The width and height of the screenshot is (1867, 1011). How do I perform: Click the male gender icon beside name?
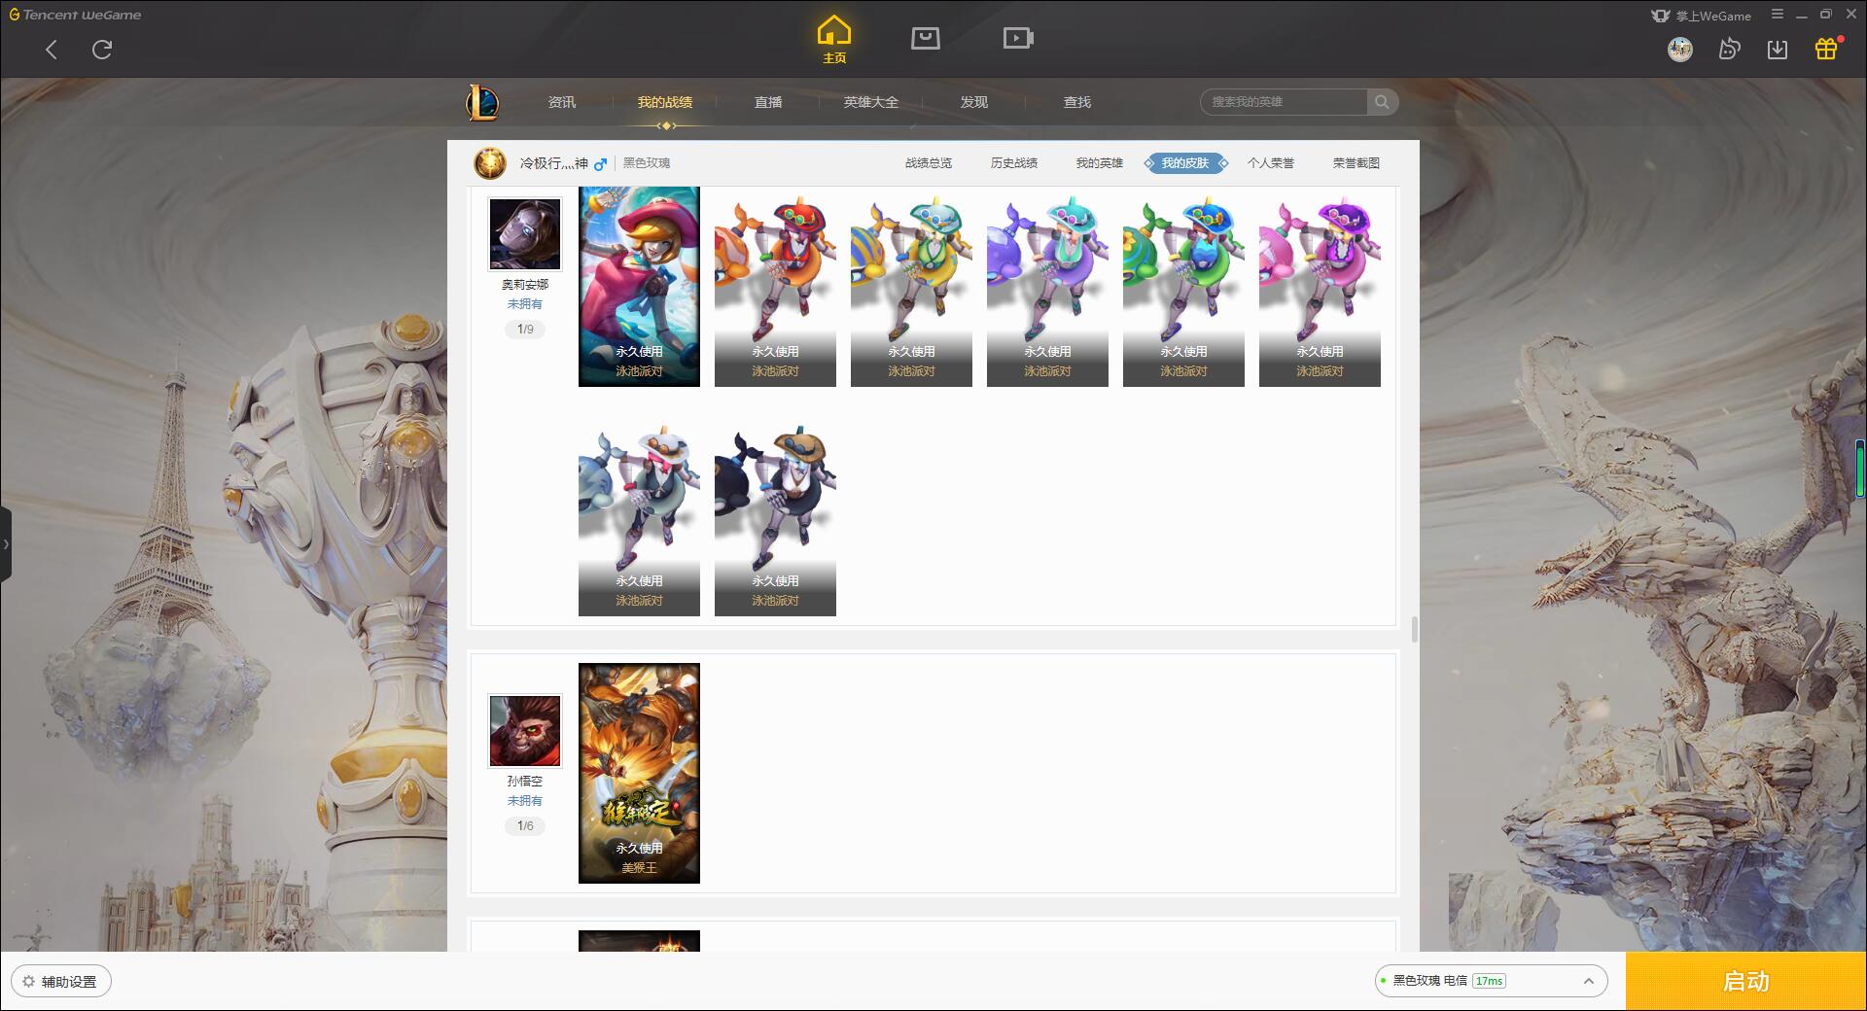click(600, 164)
